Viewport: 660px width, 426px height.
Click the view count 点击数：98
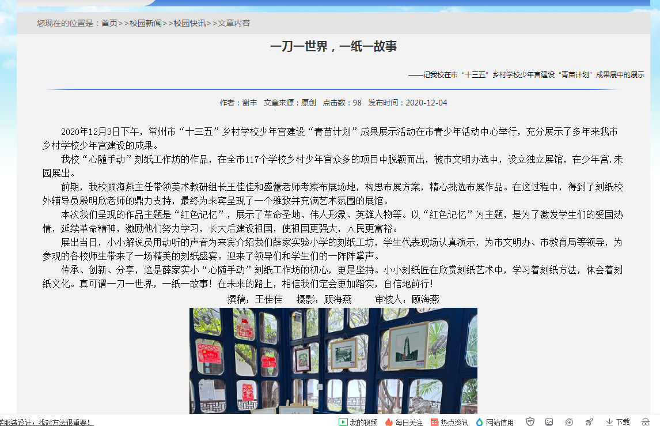342,103
